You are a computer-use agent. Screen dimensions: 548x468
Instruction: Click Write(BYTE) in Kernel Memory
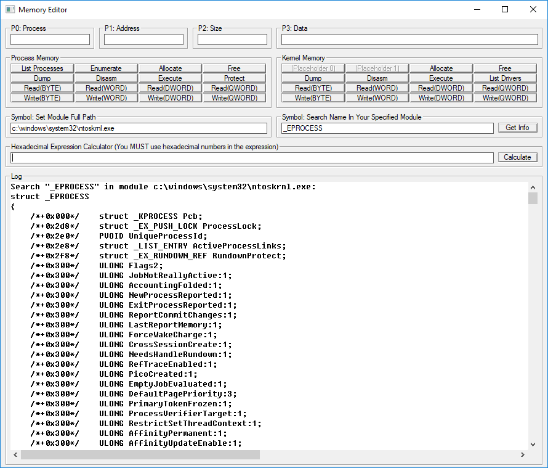[313, 97]
